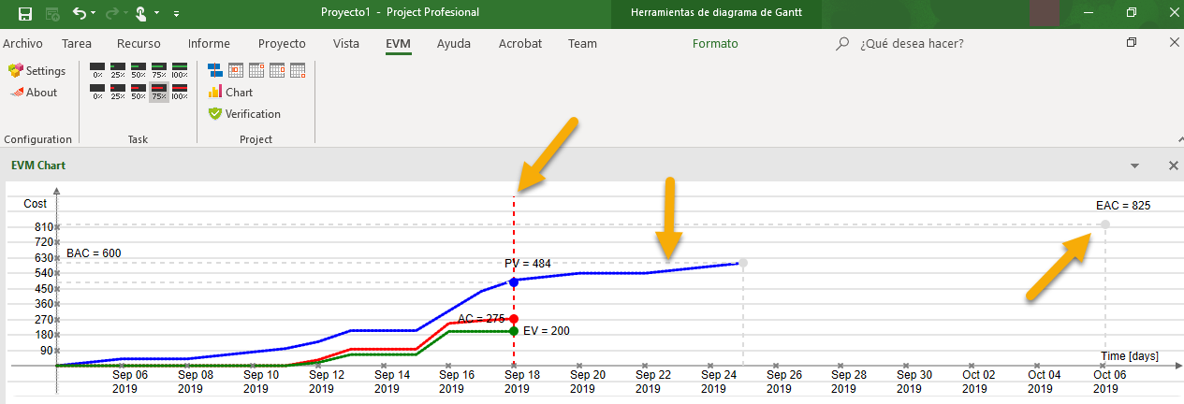Open the EVM Chart button
This screenshot has height=404, width=1184.
[x=231, y=93]
